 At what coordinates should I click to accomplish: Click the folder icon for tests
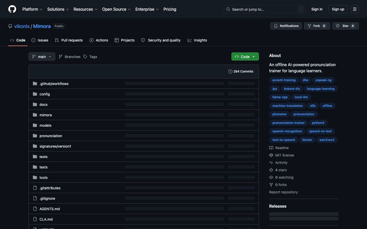[35, 156]
